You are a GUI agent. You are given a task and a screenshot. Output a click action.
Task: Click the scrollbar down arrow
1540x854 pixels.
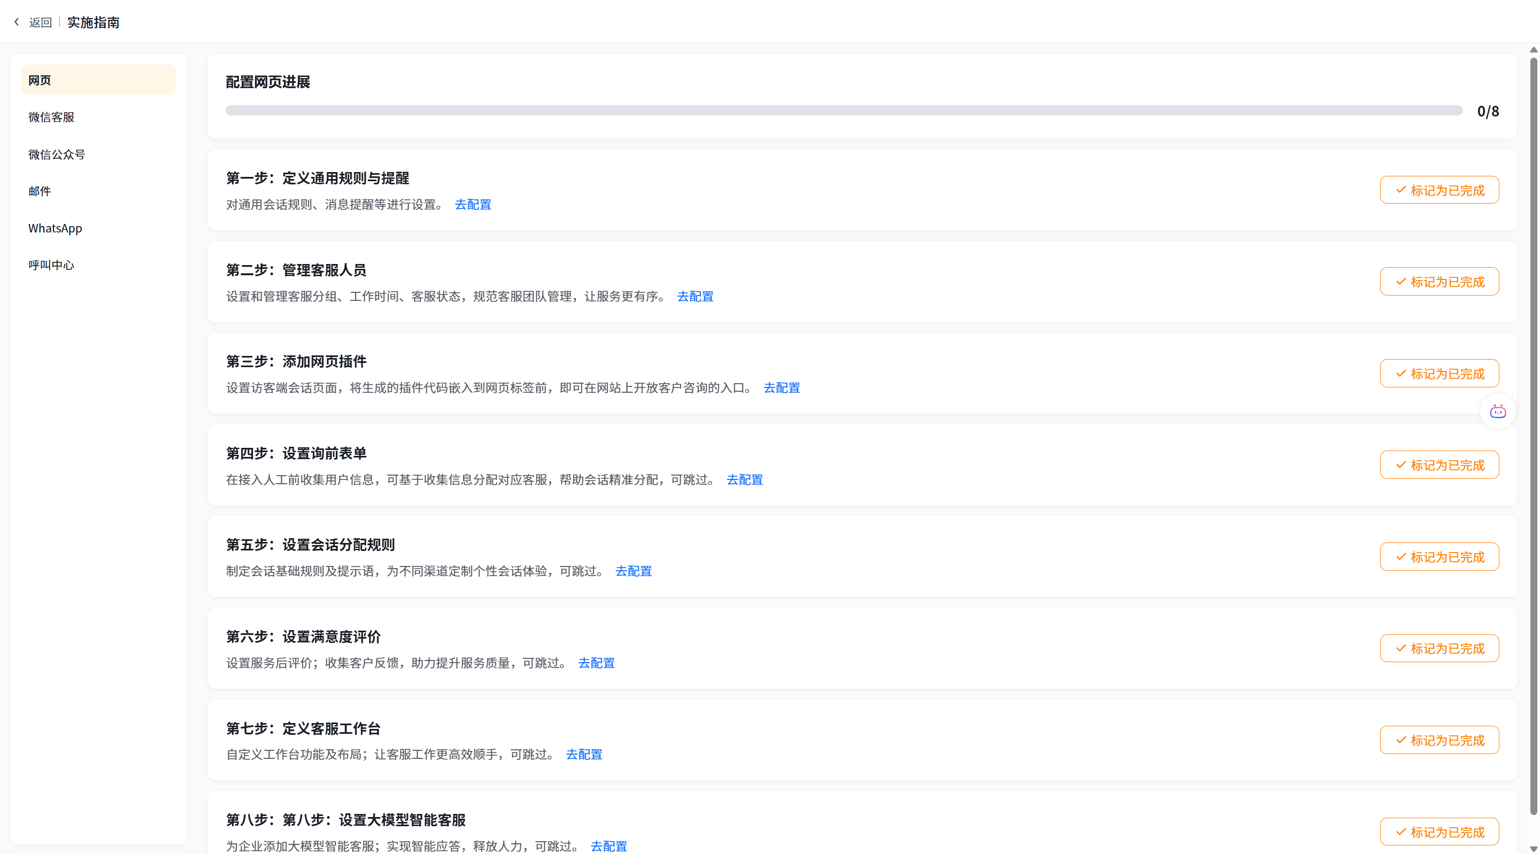[1533, 848]
